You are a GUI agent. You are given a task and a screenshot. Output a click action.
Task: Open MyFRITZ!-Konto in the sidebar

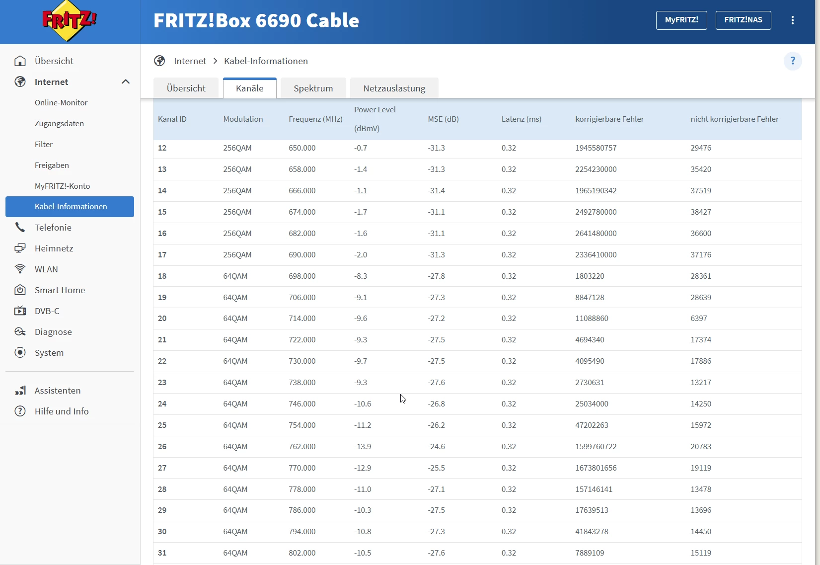(x=63, y=186)
